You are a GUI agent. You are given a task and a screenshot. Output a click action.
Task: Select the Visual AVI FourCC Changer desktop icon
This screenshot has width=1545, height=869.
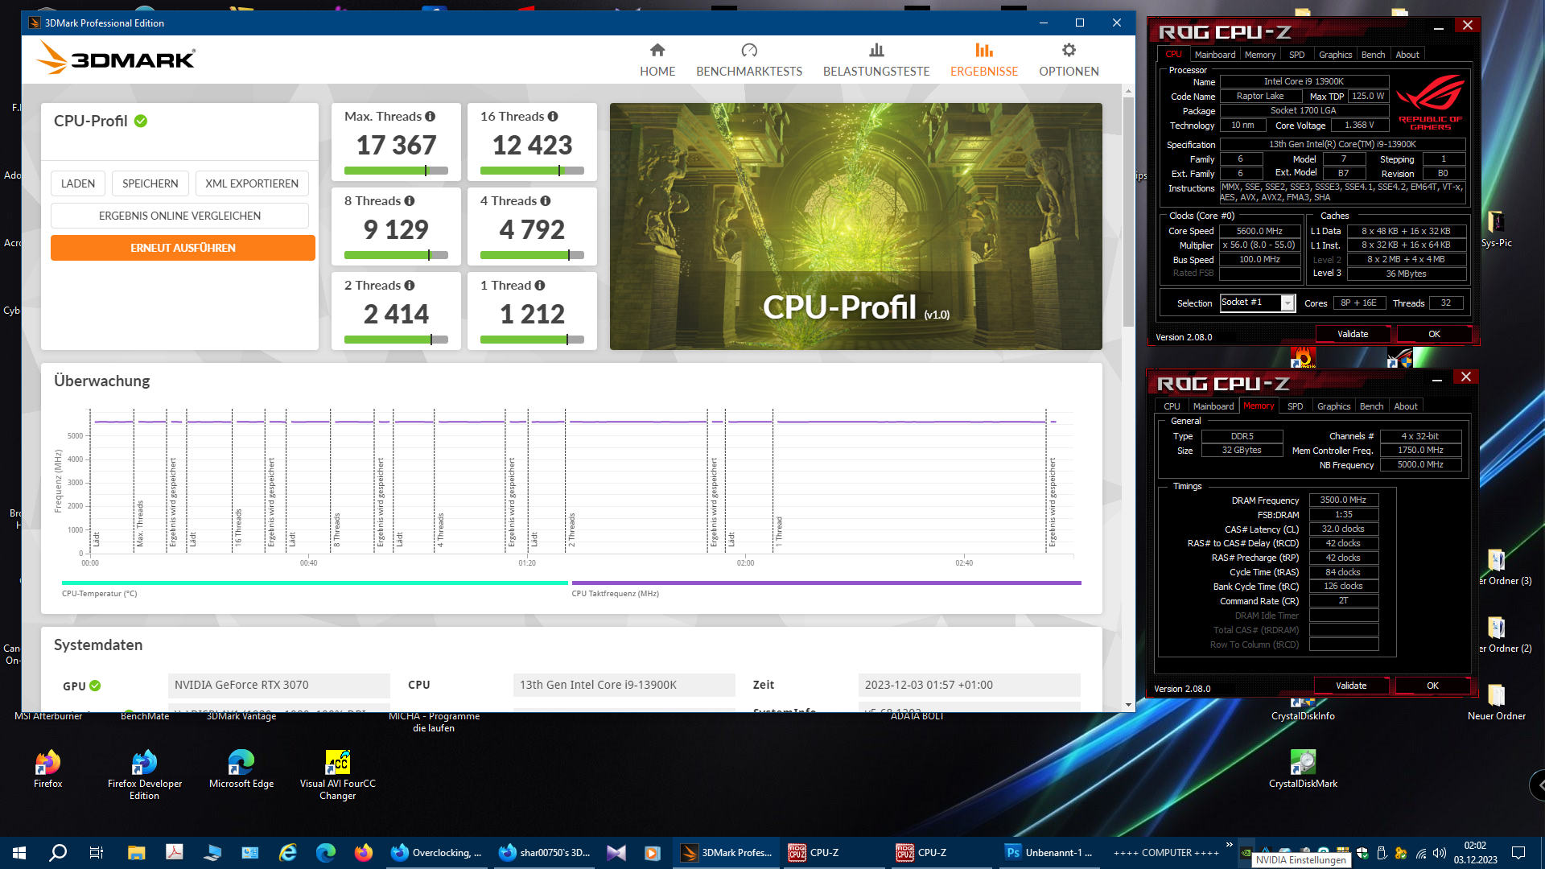(338, 775)
